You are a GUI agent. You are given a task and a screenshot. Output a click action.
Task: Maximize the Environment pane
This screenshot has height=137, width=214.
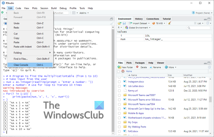209,19
